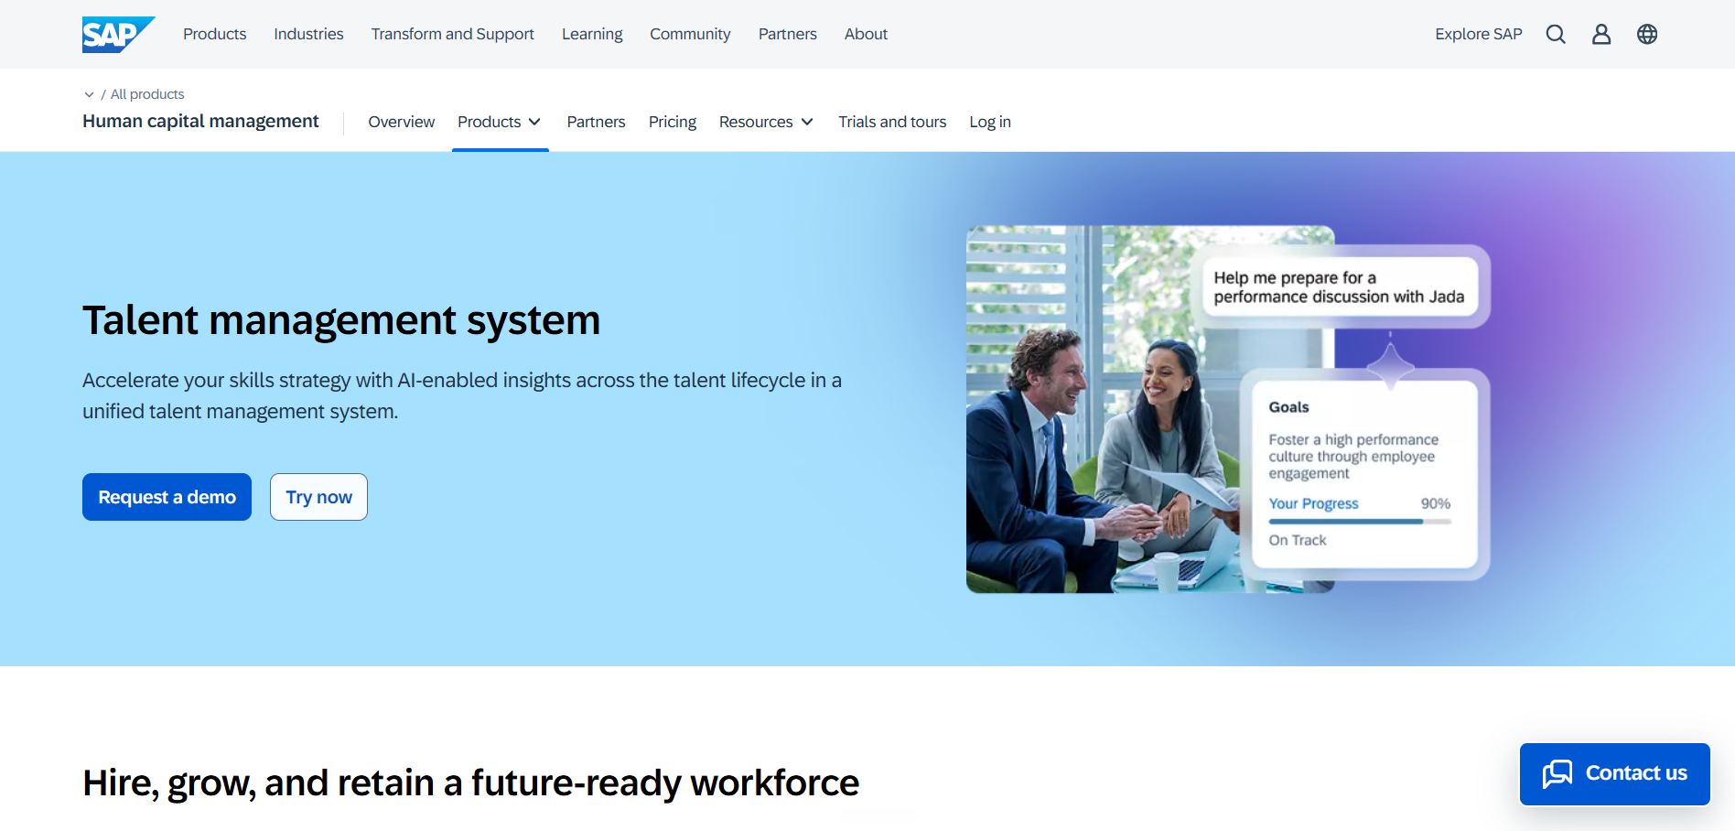Open the search icon
1735x831 pixels.
pos(1556,34)
